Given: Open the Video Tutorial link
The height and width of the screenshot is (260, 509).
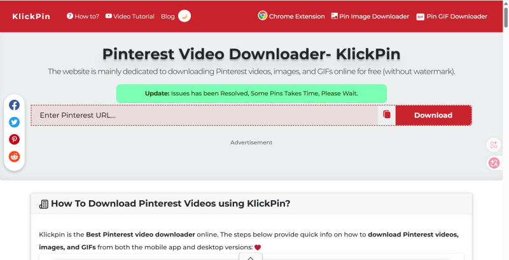Looking at the screenshot, I should click(x=130, y=17).
